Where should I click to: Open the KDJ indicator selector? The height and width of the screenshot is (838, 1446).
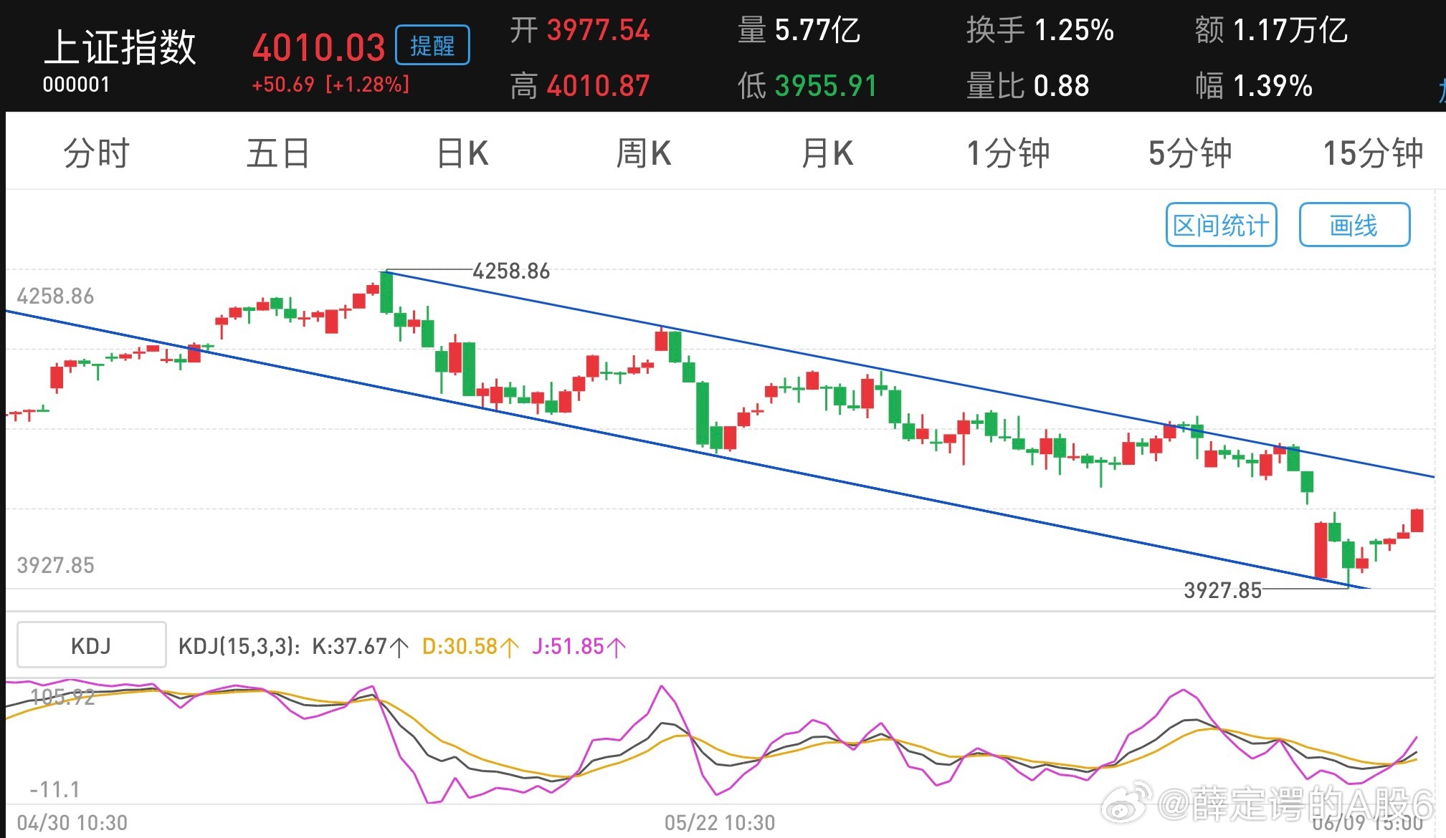[91, 645]
